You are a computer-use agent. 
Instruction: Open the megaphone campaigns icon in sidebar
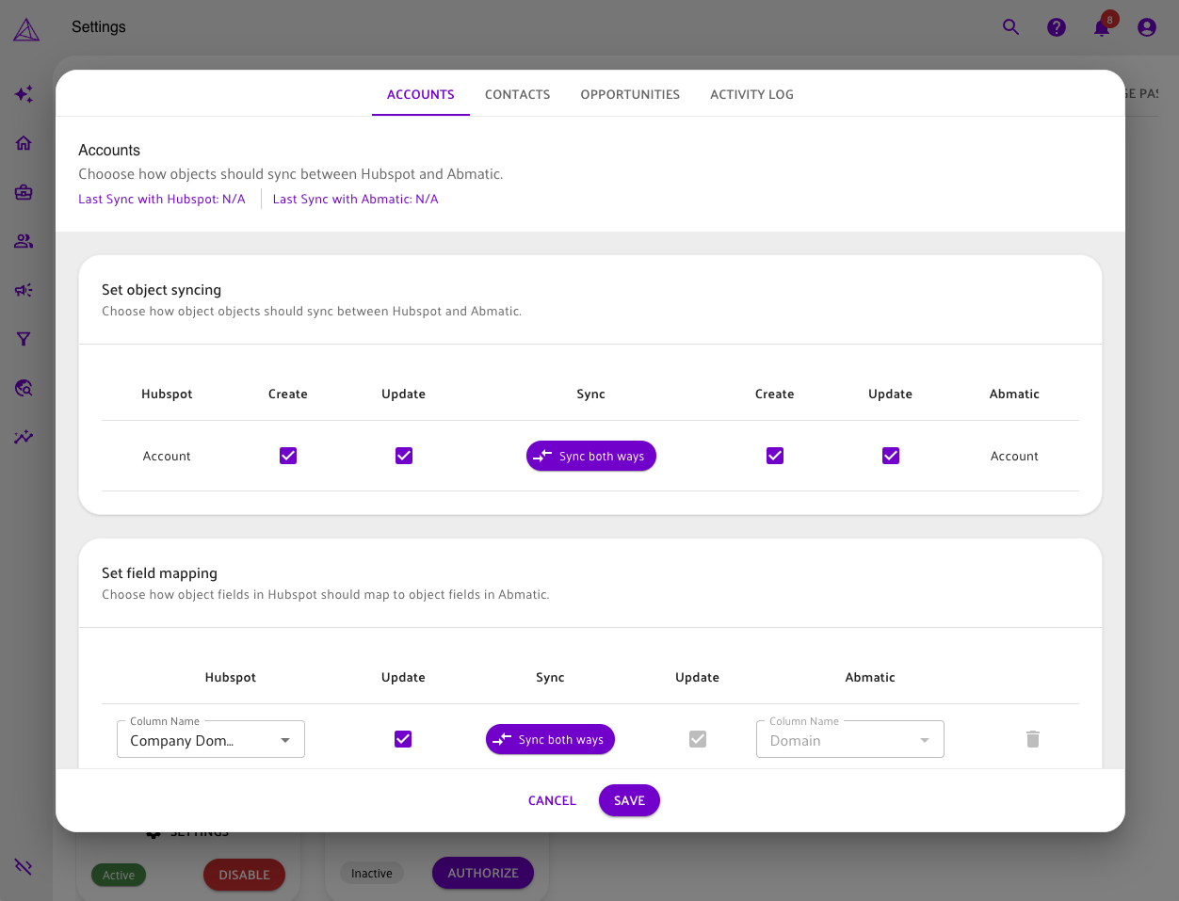[24, 290]
